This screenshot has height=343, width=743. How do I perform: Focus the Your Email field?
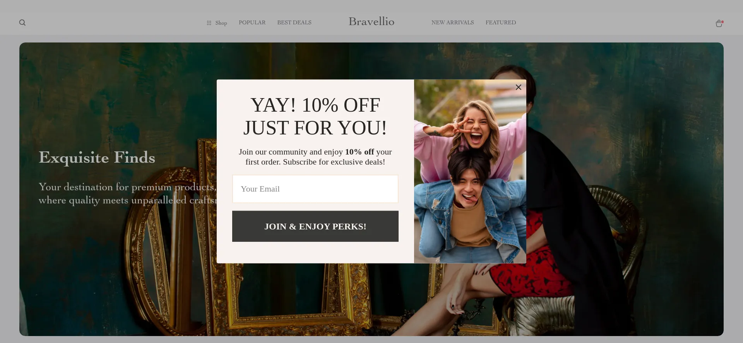pyautogui.click(x=315, y=189)
